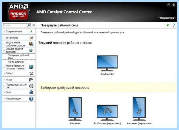The image size is (179, 130).
Task: Select the Книжная rotation monitor
Action: point(75,109)
